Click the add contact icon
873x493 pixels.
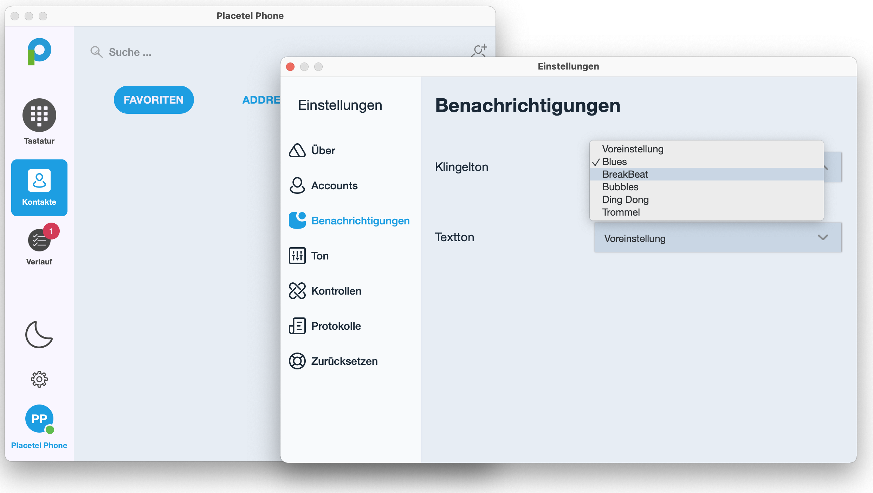479,50
